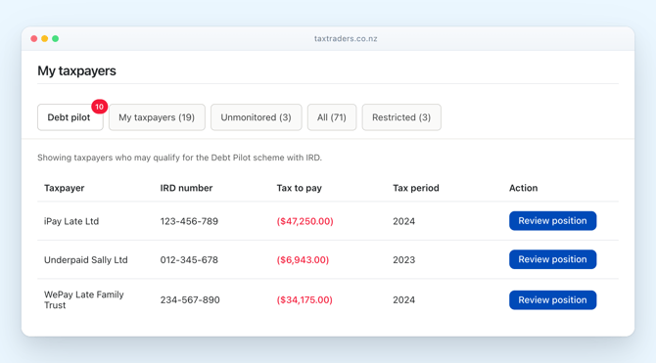This screenshot has height=363, width=656.
Task: Click the taxtraders.co.nz address bar
Action: coord(346,38)
